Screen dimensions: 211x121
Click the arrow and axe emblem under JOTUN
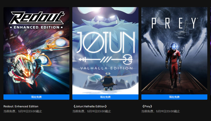(105, 59)
